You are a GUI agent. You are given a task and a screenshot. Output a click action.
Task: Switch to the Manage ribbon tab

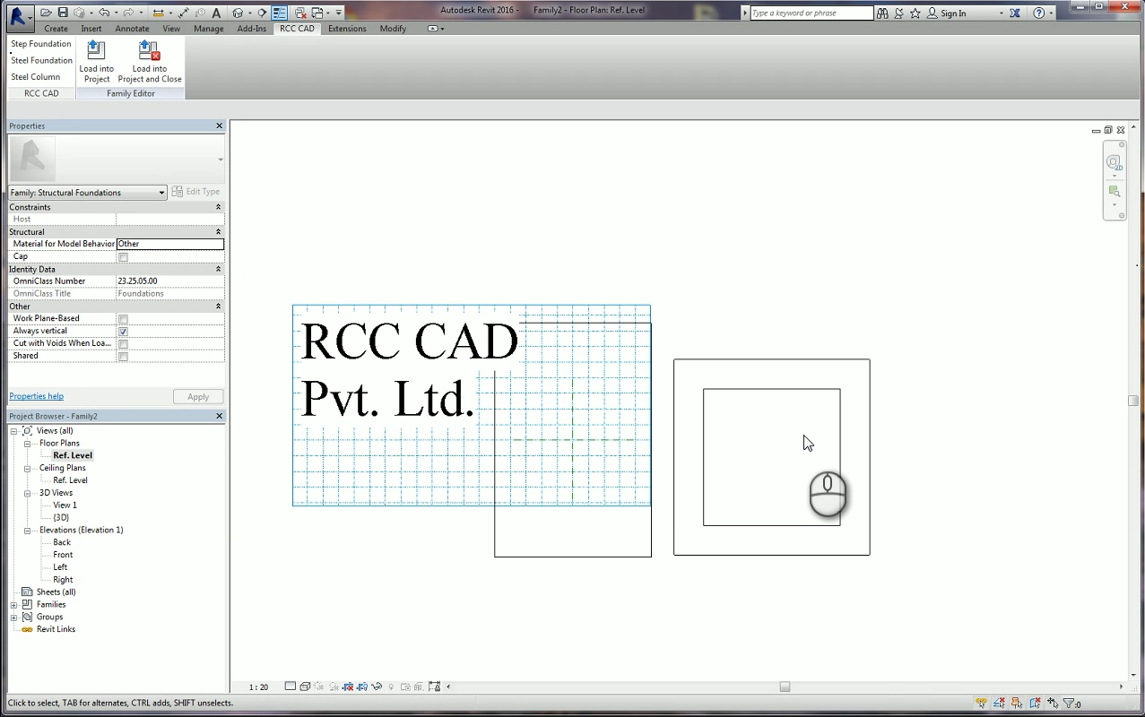tap(208, 28)
